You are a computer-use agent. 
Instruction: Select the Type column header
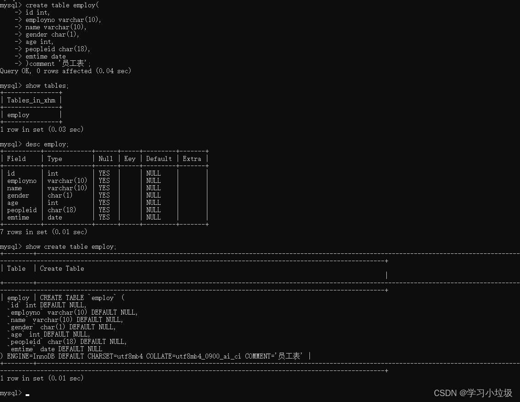pos(54,158)
